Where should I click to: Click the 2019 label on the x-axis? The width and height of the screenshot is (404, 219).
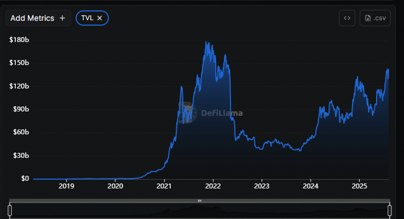[66, 186]
